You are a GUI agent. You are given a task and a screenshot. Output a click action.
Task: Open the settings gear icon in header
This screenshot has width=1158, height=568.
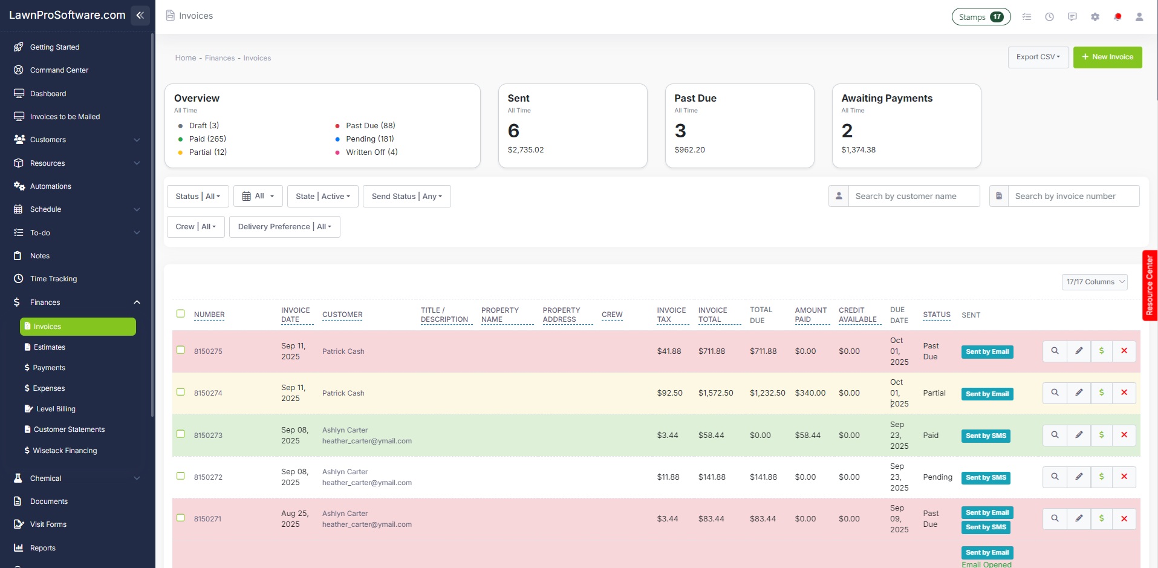tap(1095, 17)
